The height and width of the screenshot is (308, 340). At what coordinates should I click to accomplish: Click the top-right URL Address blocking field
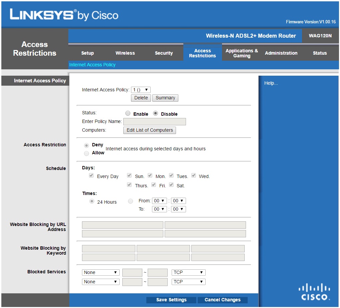click(205, 225)
